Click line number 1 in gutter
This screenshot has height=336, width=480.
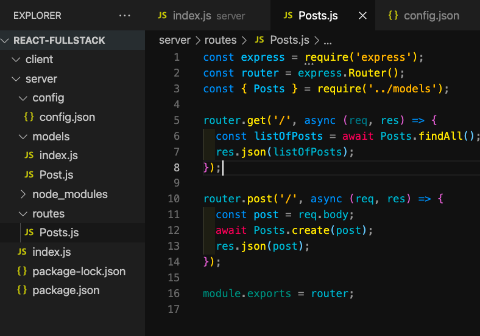click(177, 57)
